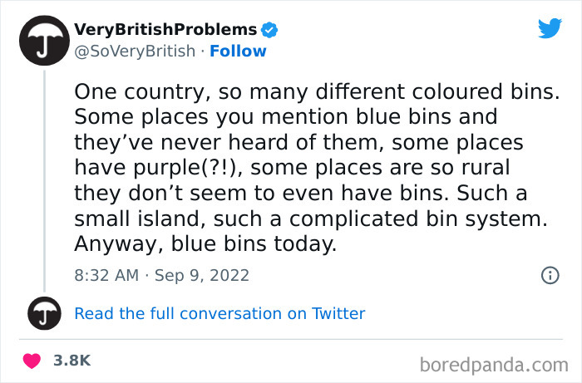This screenshot has width=582, height=383.
Task: Click the phrase complicated bin system
Action: pos(418,219)
